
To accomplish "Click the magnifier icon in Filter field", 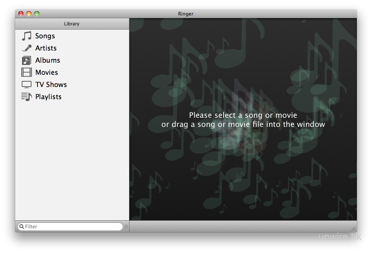I will (x=22, y=226).
